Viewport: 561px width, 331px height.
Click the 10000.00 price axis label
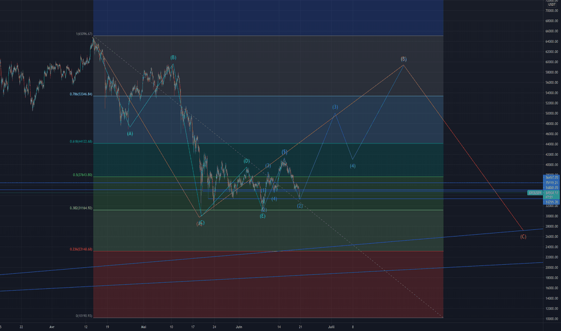(x=551, y=319)
